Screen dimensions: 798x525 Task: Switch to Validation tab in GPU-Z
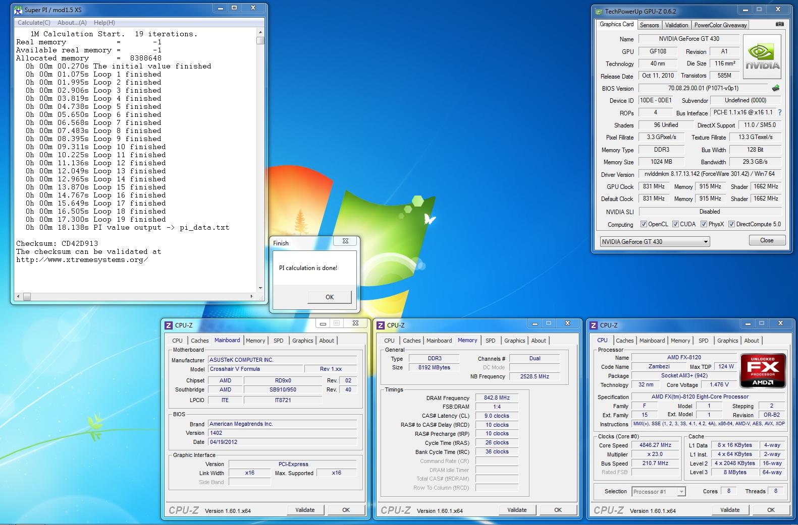(x=676, y=25)
